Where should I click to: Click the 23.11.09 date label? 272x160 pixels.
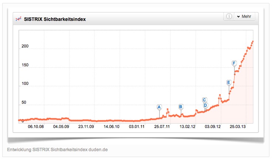coord(86,126)
